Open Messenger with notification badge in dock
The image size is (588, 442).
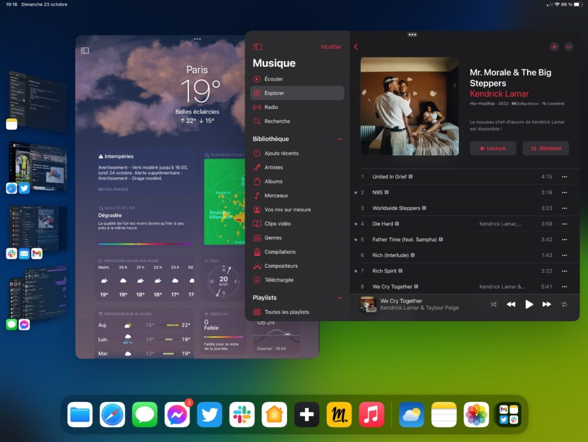[177, 414]
